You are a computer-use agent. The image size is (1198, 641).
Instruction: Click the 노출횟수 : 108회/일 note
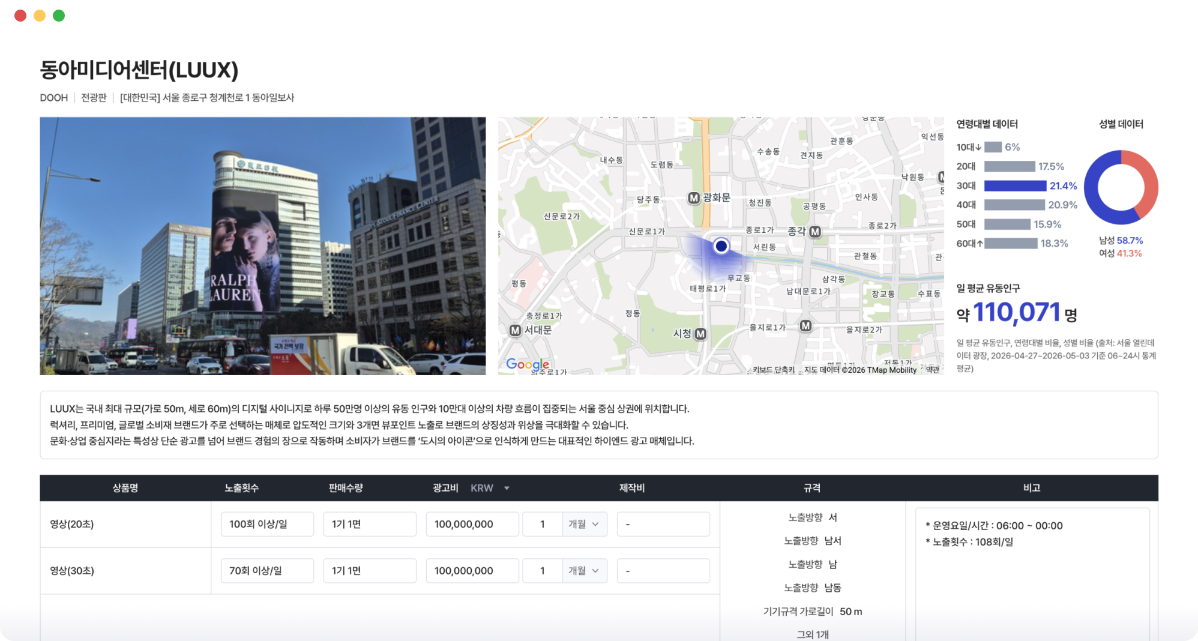point(969,542)
